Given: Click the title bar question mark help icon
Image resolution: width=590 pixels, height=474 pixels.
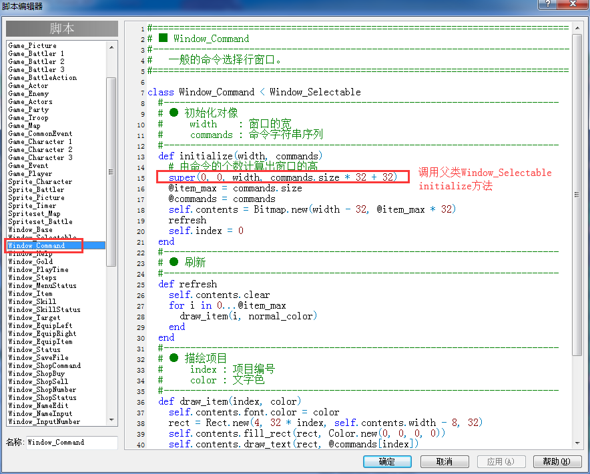Looking at the screenshot, I should (548, 4).
